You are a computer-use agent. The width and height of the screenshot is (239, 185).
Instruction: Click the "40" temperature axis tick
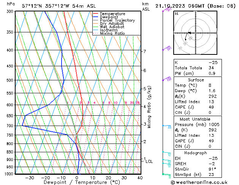(140, 178)
